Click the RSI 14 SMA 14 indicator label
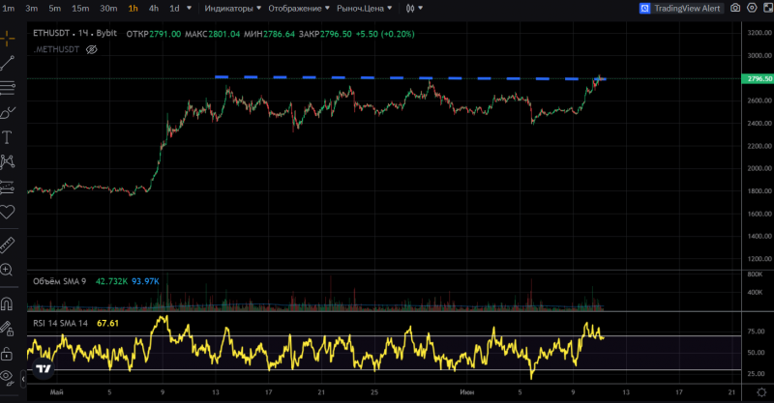The width and height of the screenshot is (774, 403). pyautogui.click(x=60, y=323)
